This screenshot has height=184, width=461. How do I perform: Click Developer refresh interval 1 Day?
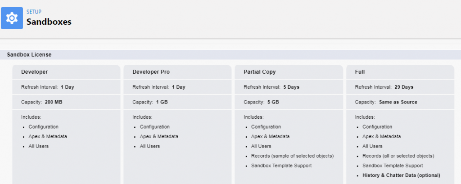click(68, 87)
